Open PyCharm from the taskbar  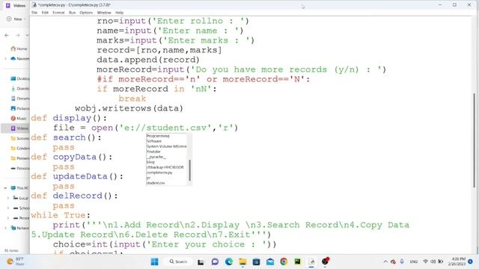coord(298,262)
